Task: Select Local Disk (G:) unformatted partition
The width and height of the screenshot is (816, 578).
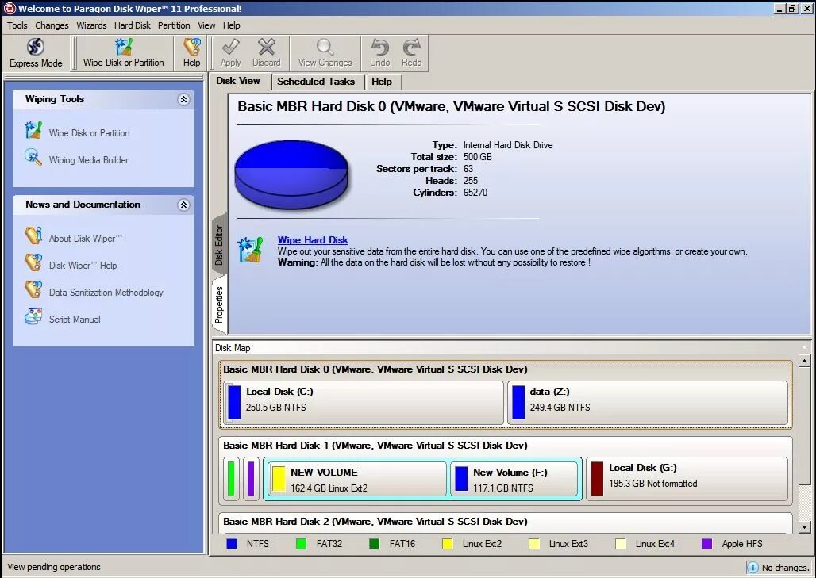Action: pos(687,479)
